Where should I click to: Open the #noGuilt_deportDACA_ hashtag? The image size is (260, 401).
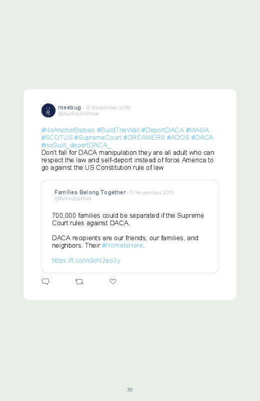point(76,145)
